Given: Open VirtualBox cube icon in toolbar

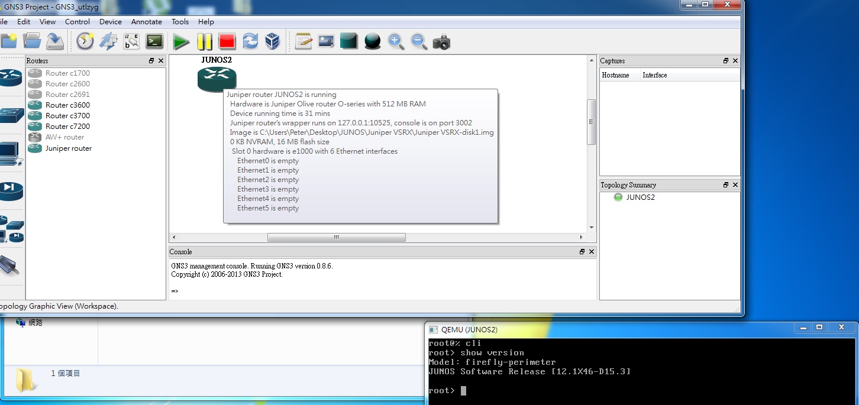Looking at the screenshot, I should click(272, 41).
